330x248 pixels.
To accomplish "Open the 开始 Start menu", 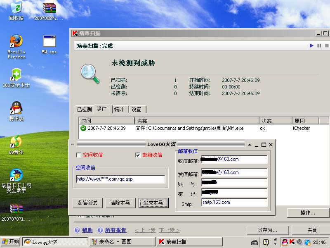I will (x=10, y=242).
